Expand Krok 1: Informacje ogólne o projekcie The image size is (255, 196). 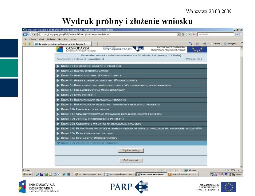point(131,66)
